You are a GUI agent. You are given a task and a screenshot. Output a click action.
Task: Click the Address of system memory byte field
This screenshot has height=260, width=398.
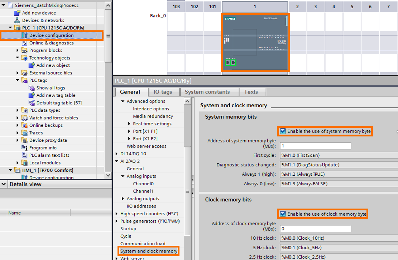click(316, 146)
